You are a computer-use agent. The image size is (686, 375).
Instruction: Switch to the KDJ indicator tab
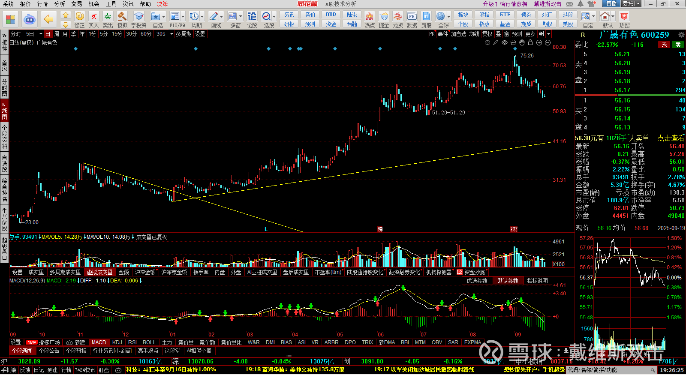point(117,342)
